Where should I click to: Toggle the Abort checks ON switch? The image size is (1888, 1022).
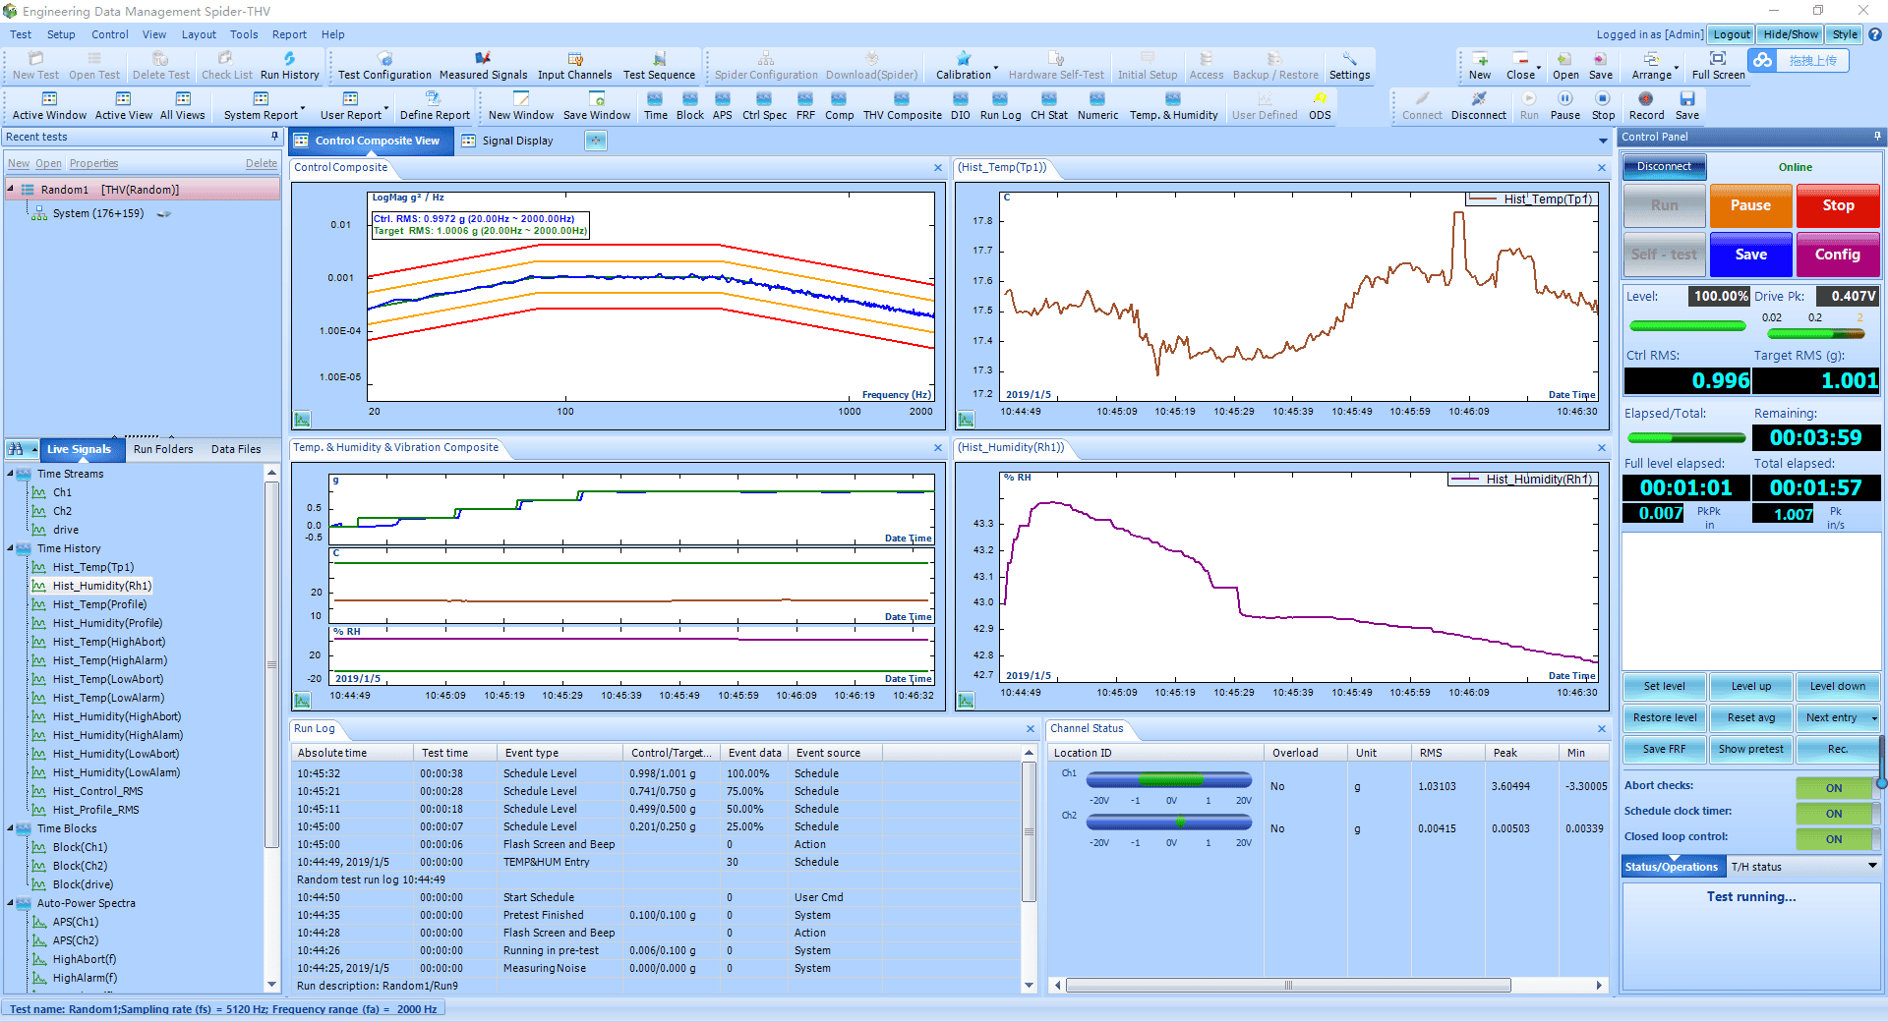1834,788
